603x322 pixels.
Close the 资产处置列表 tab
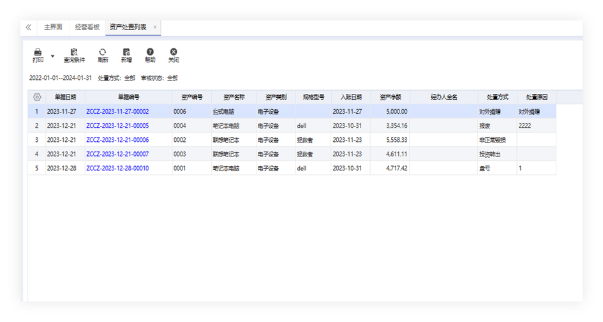(155, 27)
